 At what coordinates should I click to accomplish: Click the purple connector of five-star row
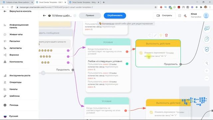(x=68, y=51)
